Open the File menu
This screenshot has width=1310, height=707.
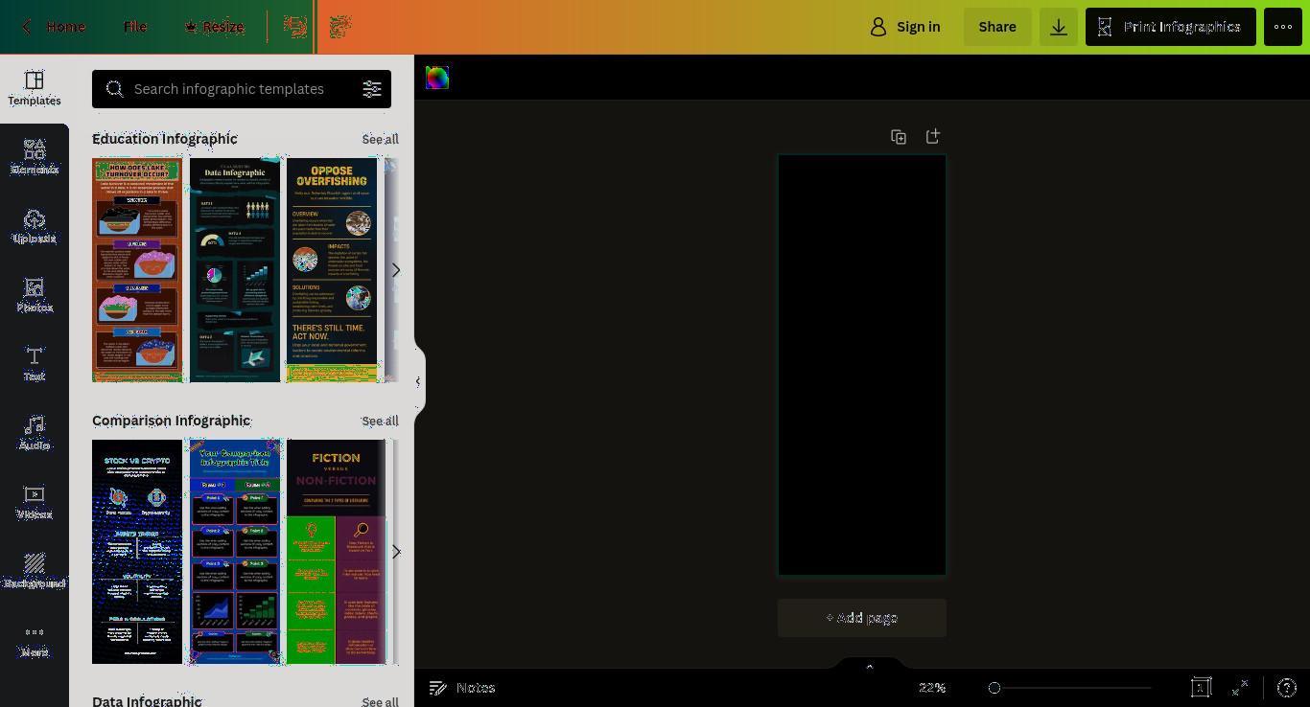pos(135,27)
